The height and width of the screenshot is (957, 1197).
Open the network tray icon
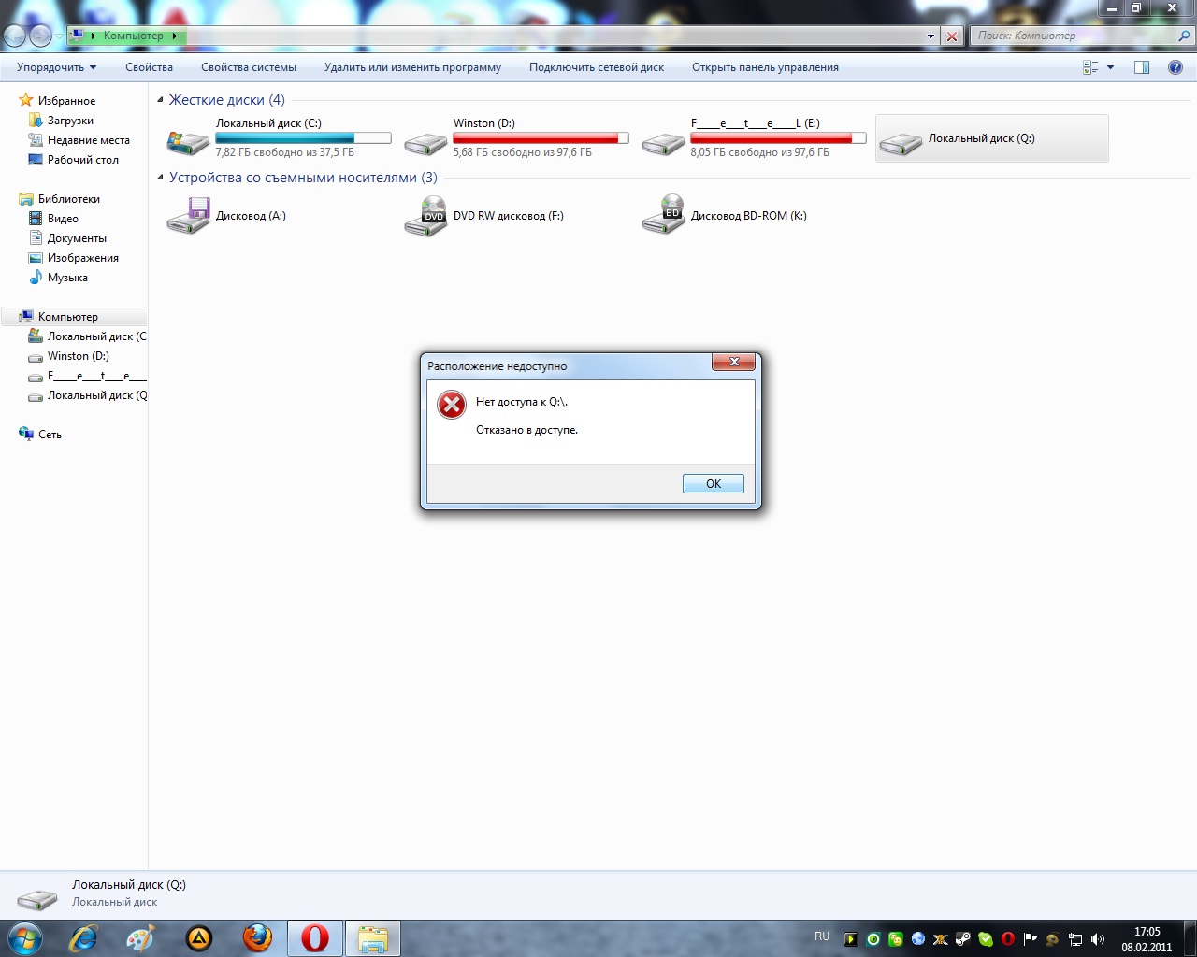pyautogui.click(x=1075, y=939)
